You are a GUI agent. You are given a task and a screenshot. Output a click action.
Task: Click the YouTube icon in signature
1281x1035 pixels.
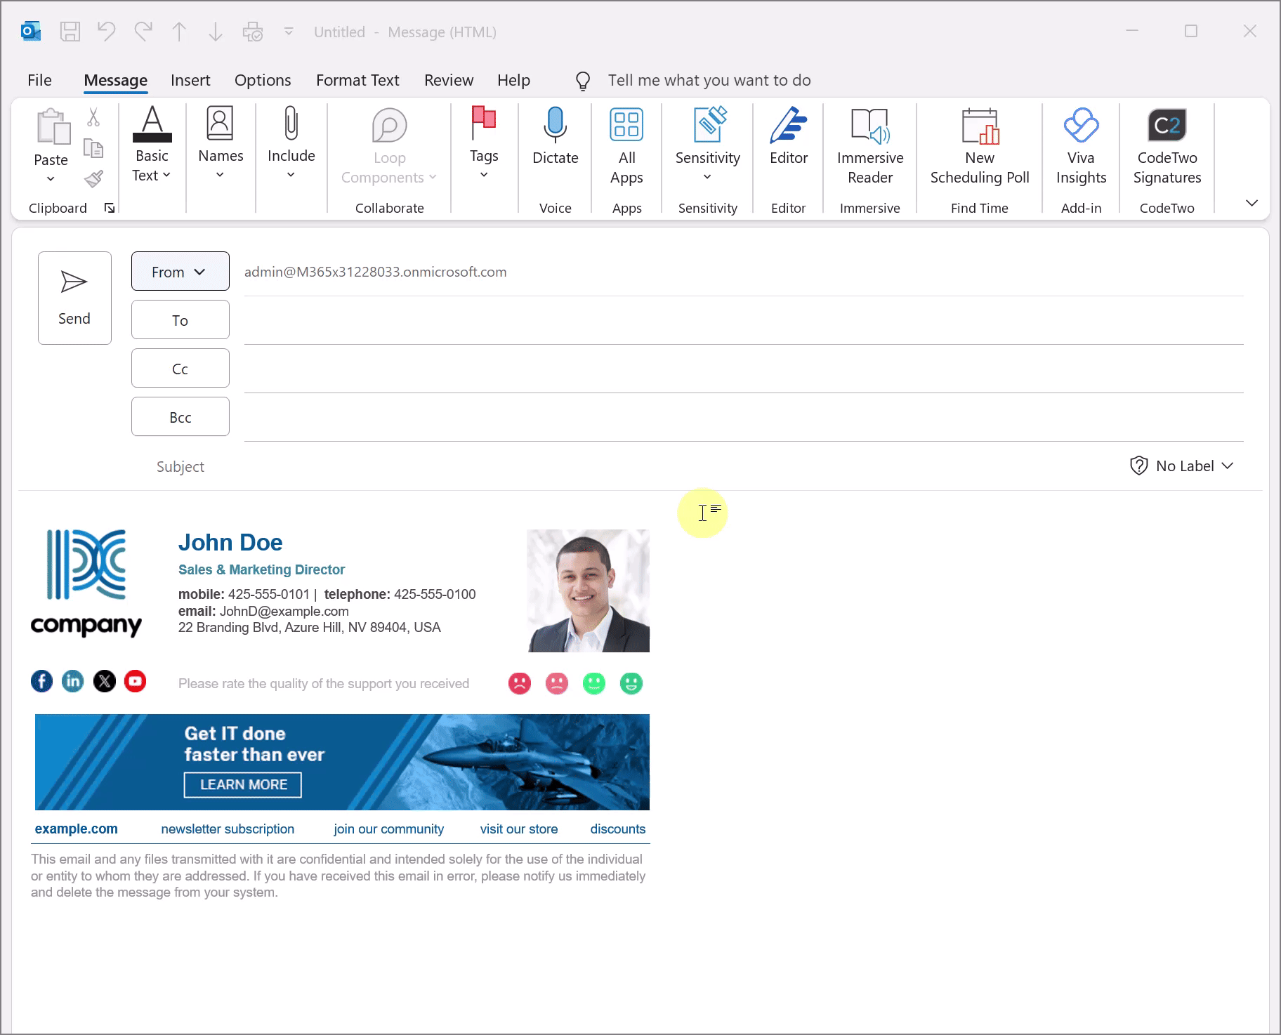click(x=135, y=681)
